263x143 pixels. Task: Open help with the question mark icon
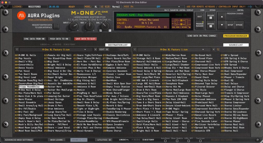pyautogui.click(x=258, y=140)
